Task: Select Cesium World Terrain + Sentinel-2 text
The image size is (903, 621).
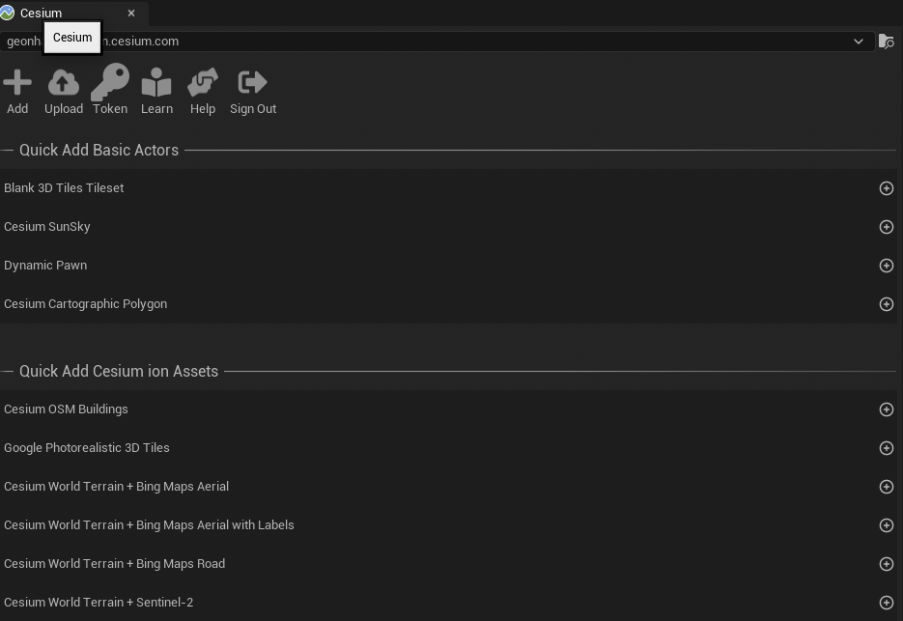Action: point(99,602)
